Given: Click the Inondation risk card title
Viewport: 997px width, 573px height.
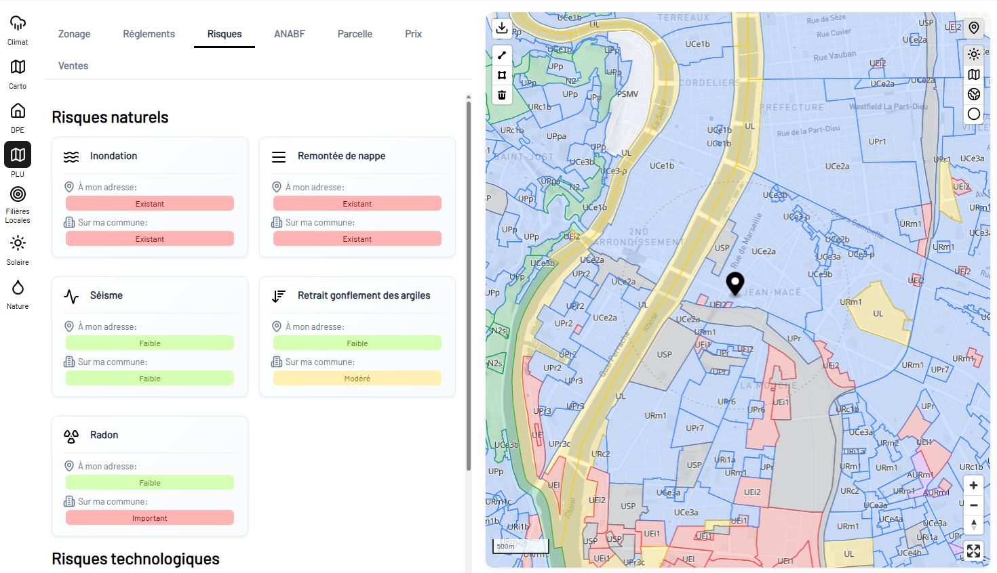Looking at the screenshot, I should 113,156.
